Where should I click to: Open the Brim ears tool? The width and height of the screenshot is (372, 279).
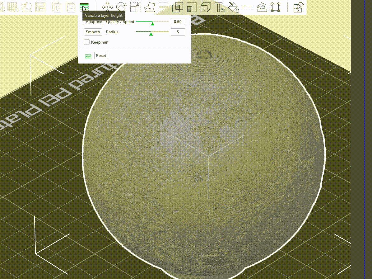(x=276, y=7)
